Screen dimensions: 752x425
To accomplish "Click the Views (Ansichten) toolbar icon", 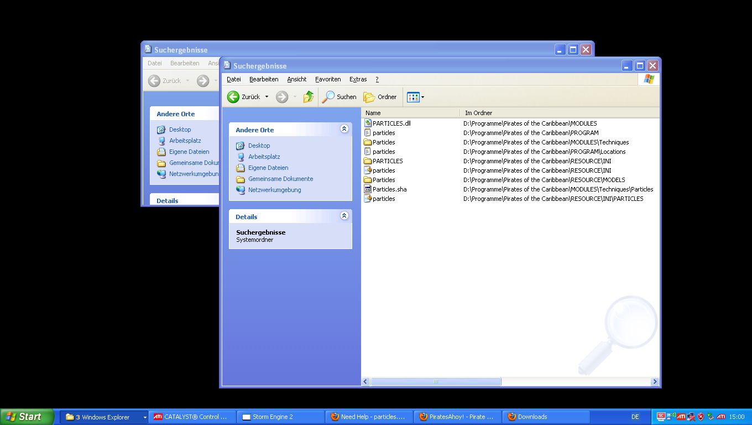I will coord(413,97).
